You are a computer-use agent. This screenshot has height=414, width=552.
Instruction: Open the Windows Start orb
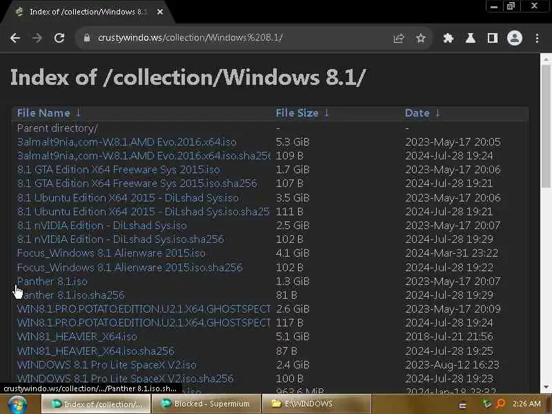tap(17, 404)
